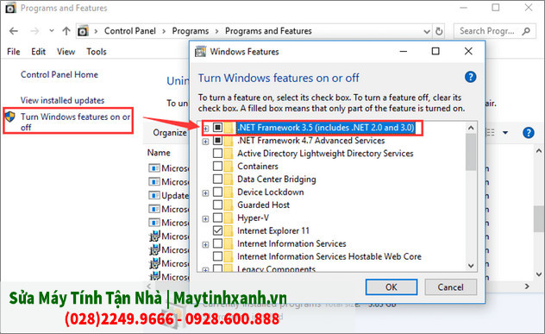545x334 pixels.
Task: Click the folder icon beside Active Directory Lightweight
Action: tap(229, 154)
